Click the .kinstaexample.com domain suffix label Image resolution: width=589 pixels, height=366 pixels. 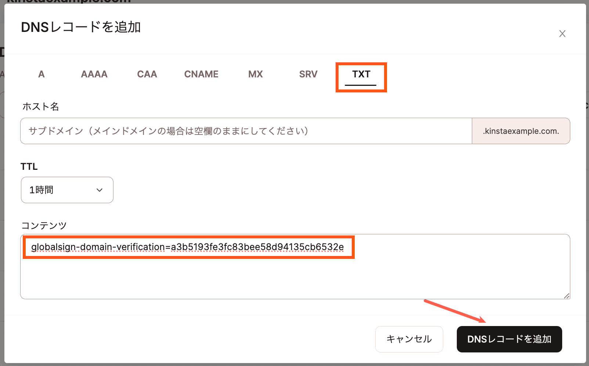point(520,131)
